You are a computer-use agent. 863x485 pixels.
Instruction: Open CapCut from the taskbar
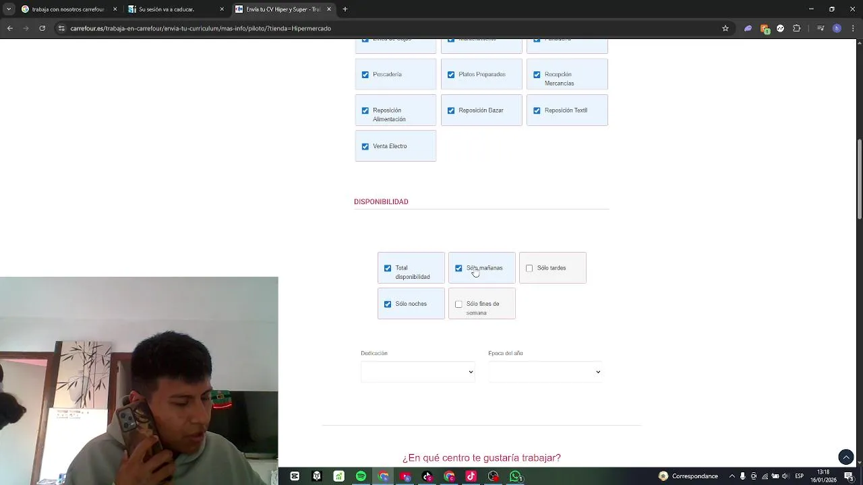tap(295, 476)
